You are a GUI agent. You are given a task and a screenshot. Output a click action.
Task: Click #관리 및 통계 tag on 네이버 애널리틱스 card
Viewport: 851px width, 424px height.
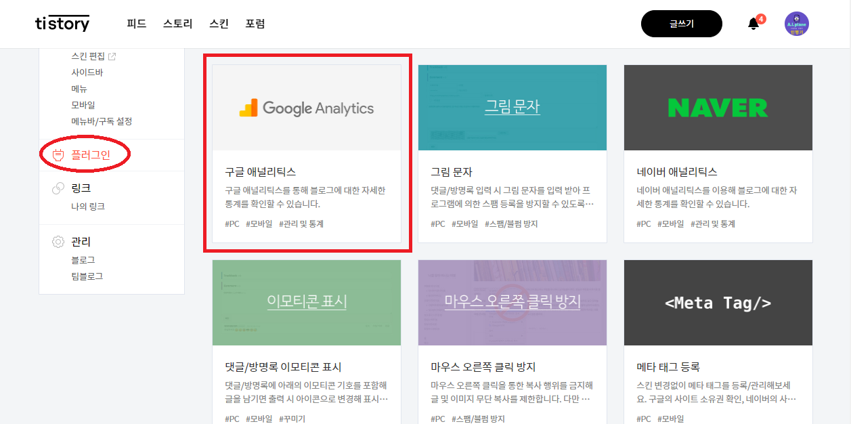tap(713, 224)
